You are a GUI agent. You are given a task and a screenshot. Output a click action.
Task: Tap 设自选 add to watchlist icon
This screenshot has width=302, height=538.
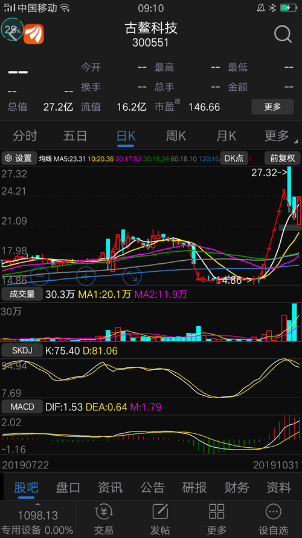[273, 519]
